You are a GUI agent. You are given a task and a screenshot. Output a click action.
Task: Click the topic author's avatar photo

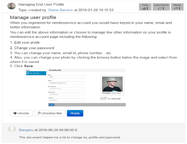[x=12, y=6]
